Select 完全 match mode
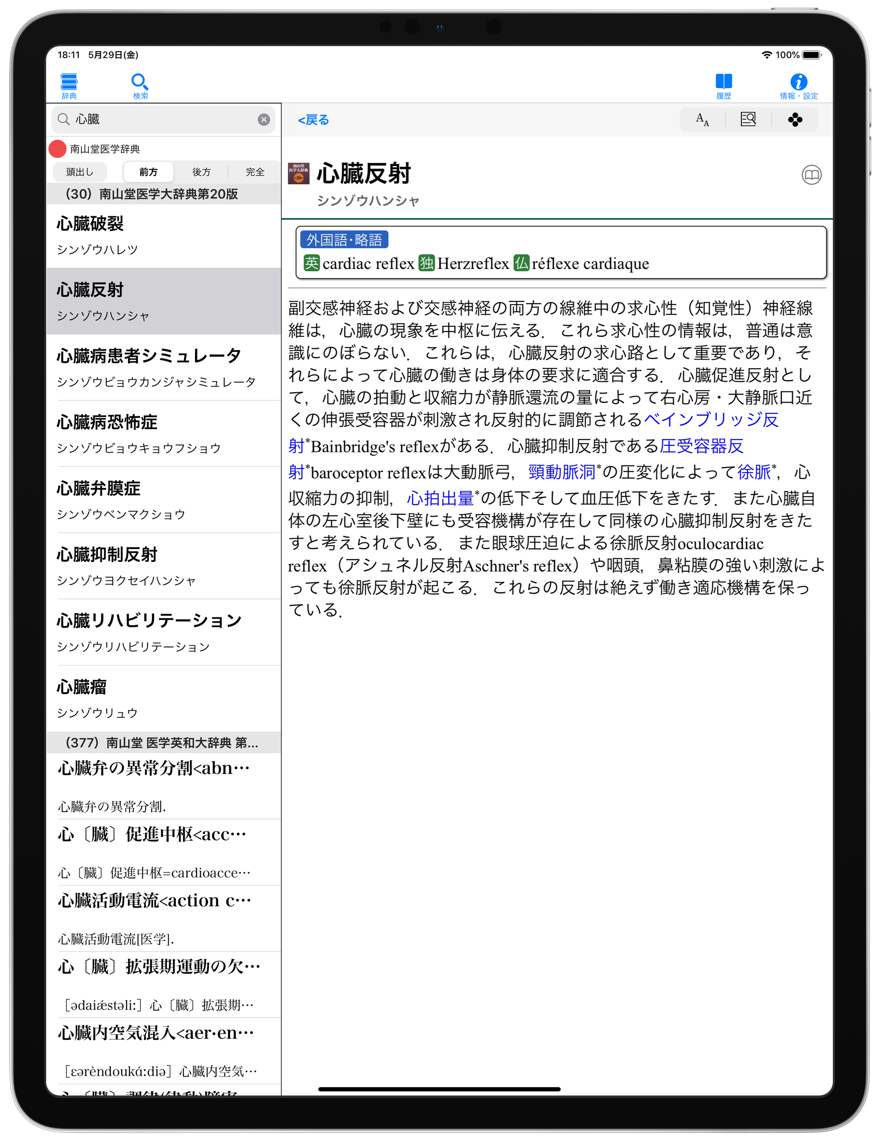 [x=255, y=172]
